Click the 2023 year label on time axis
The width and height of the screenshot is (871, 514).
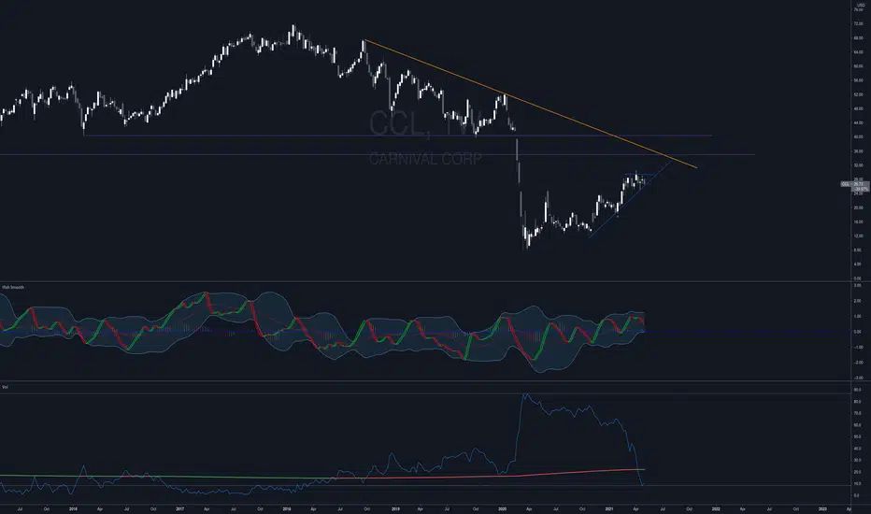[822, 508]
